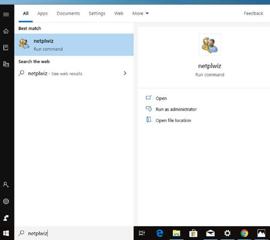
Task: Open the Settings gear in sidebar
Action: 6,201
